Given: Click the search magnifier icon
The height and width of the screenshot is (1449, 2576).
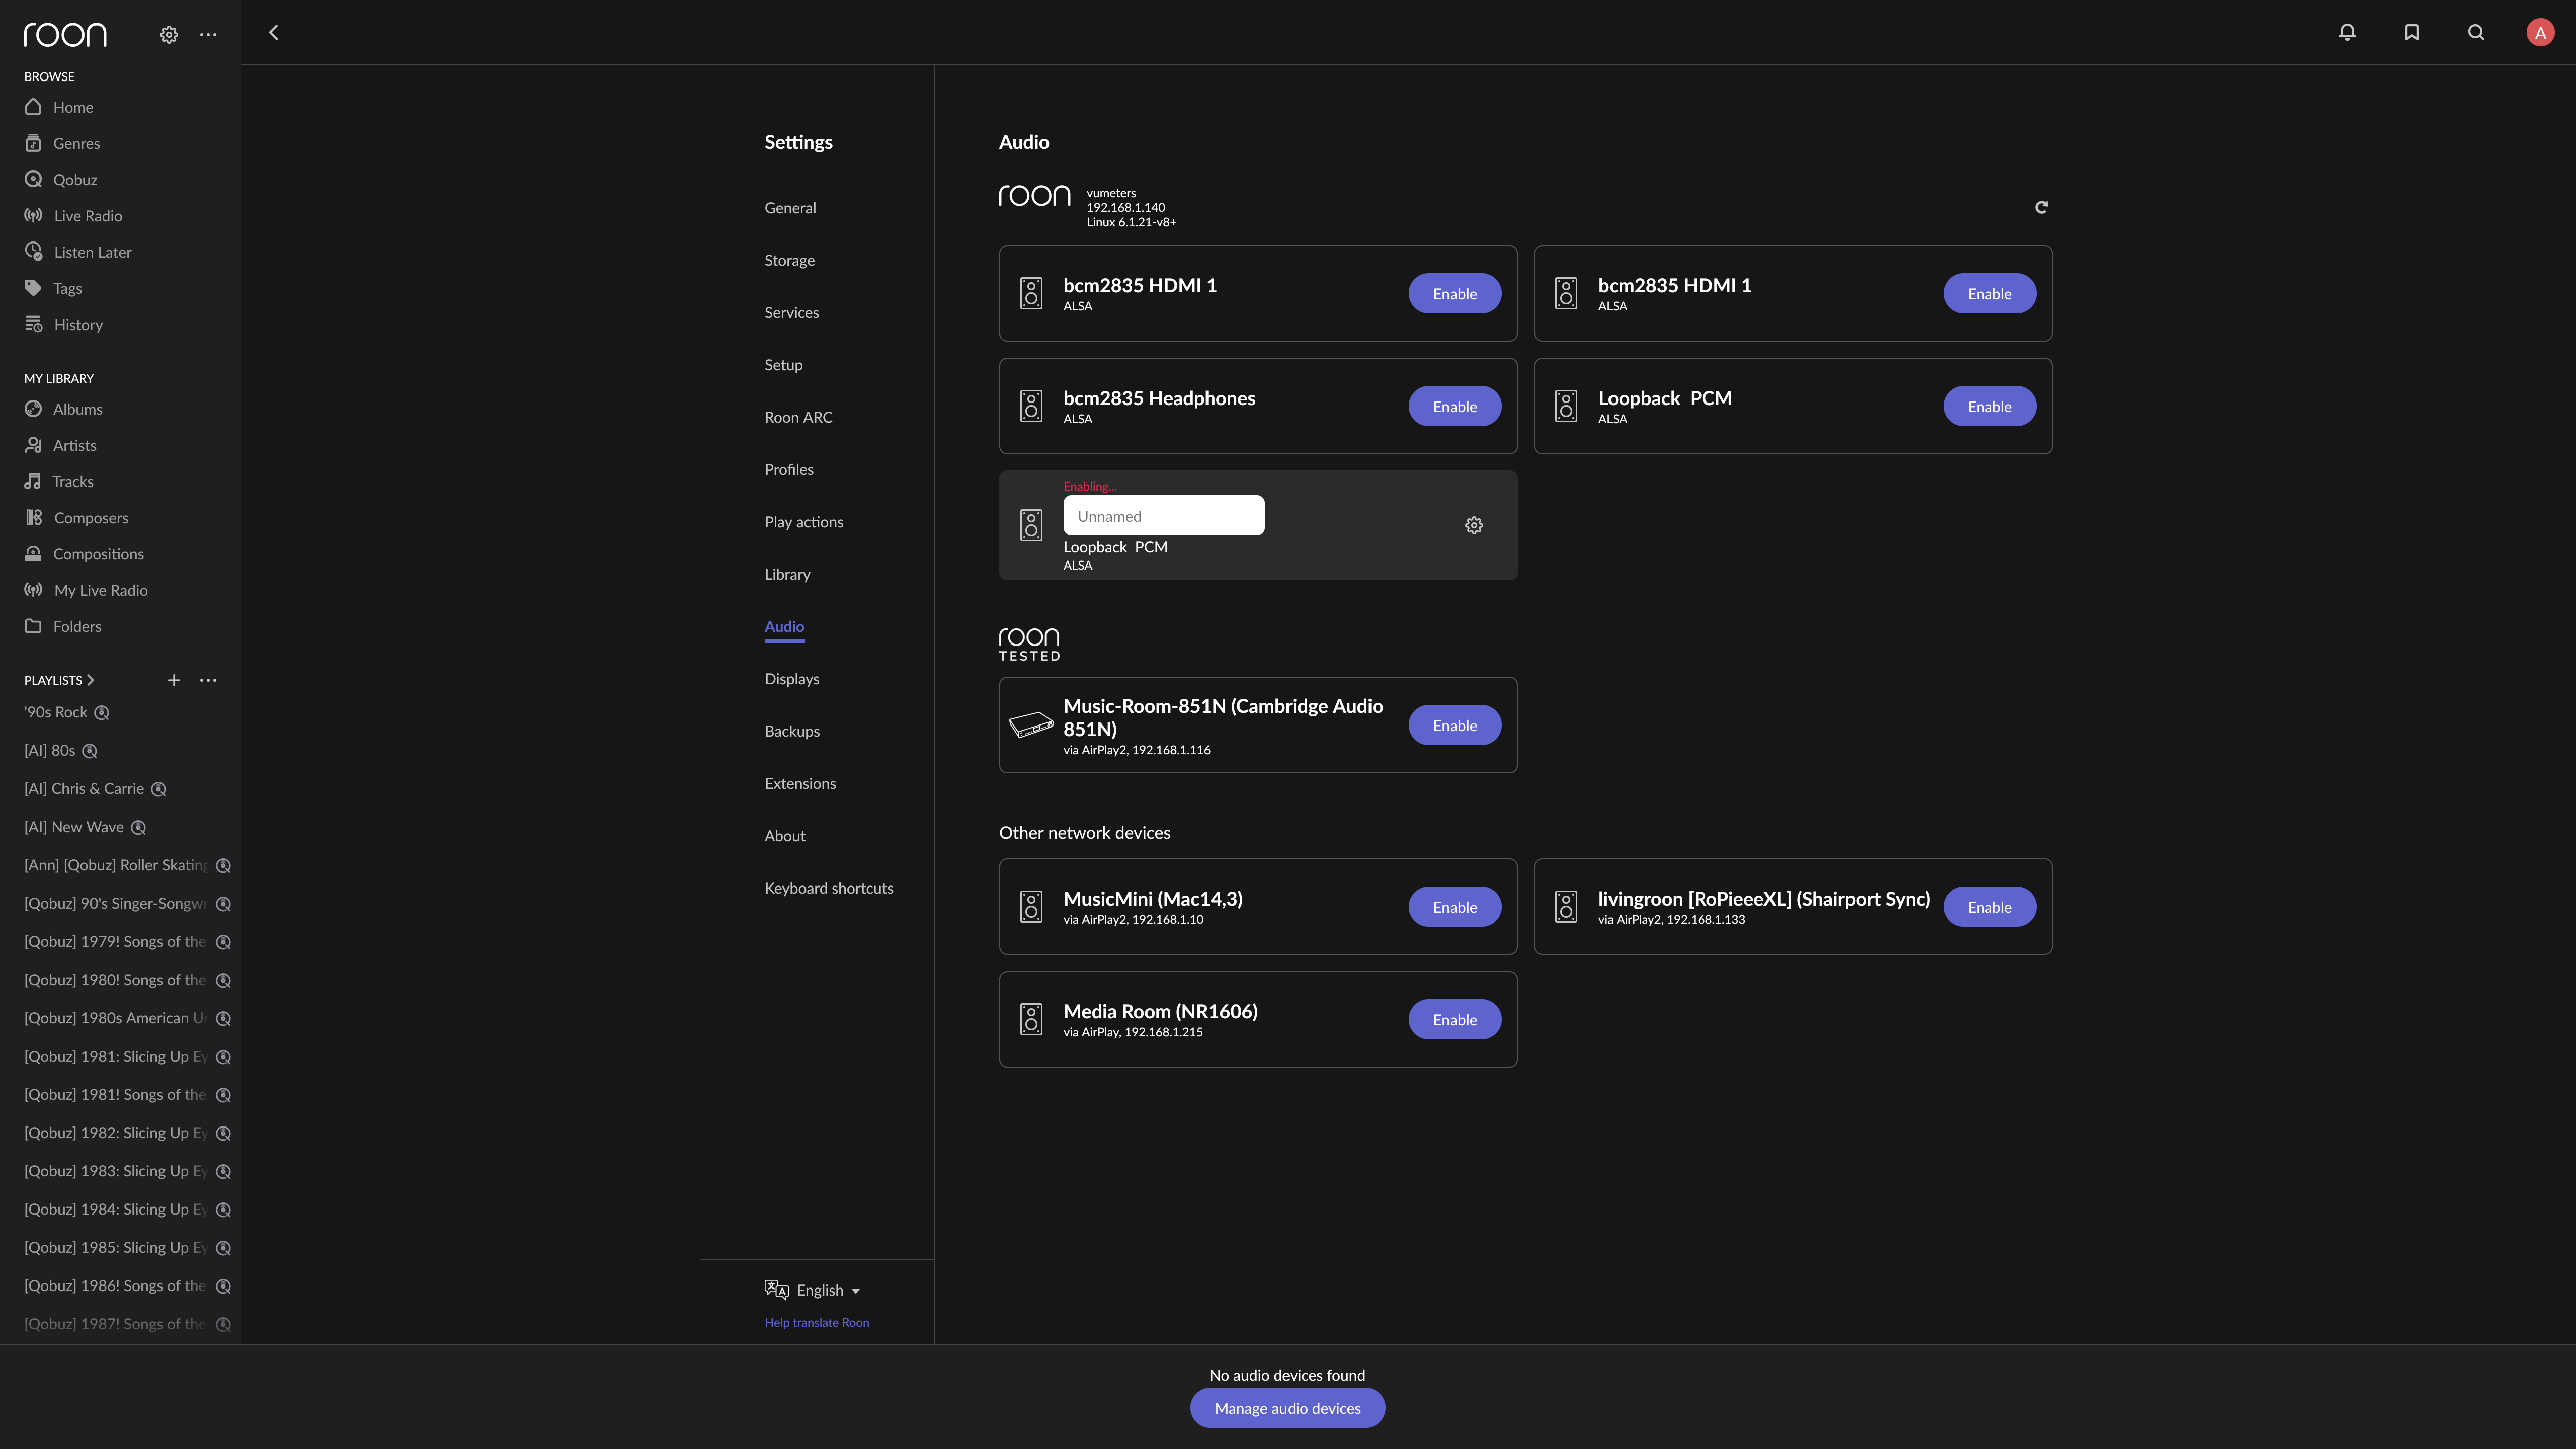Looking at the screenshot, I should [x=2476, y=33].
